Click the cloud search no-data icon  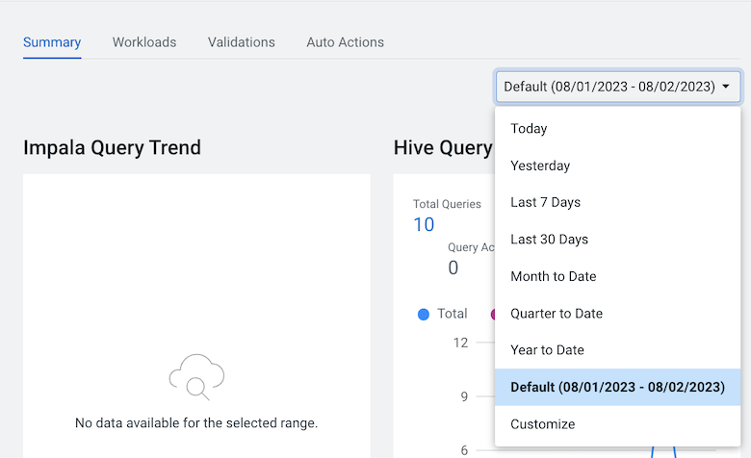(x=196, y=377)
